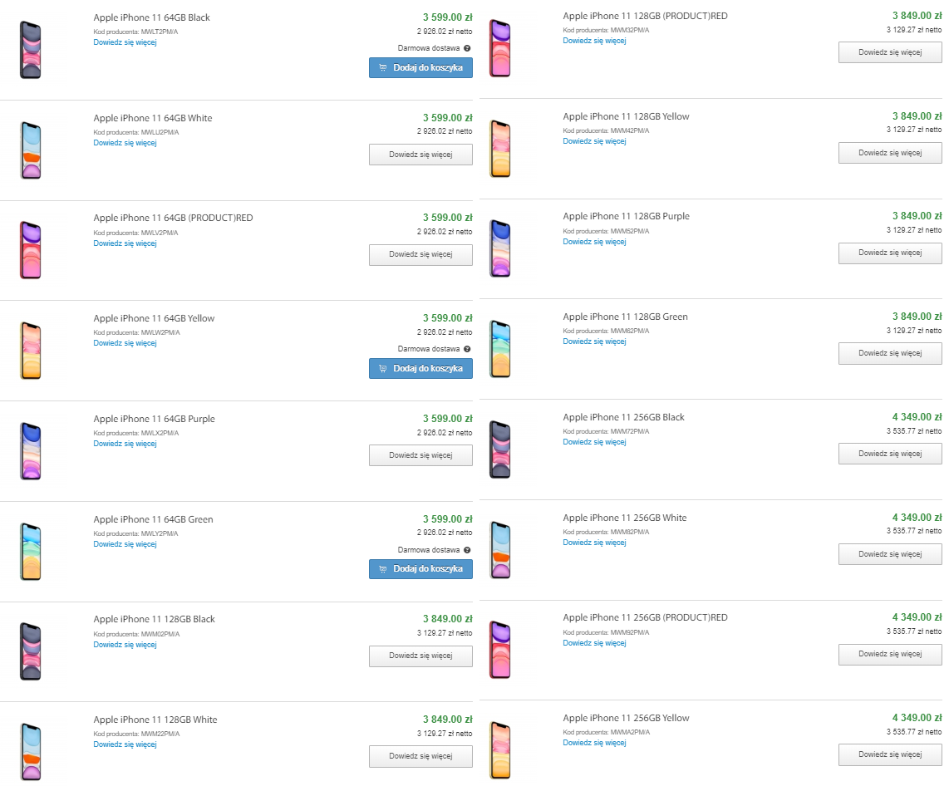This screenshot has width=949, height=786.
Task: Add iPhone 11 64GB Black to cart
Action: pos(420,68)
